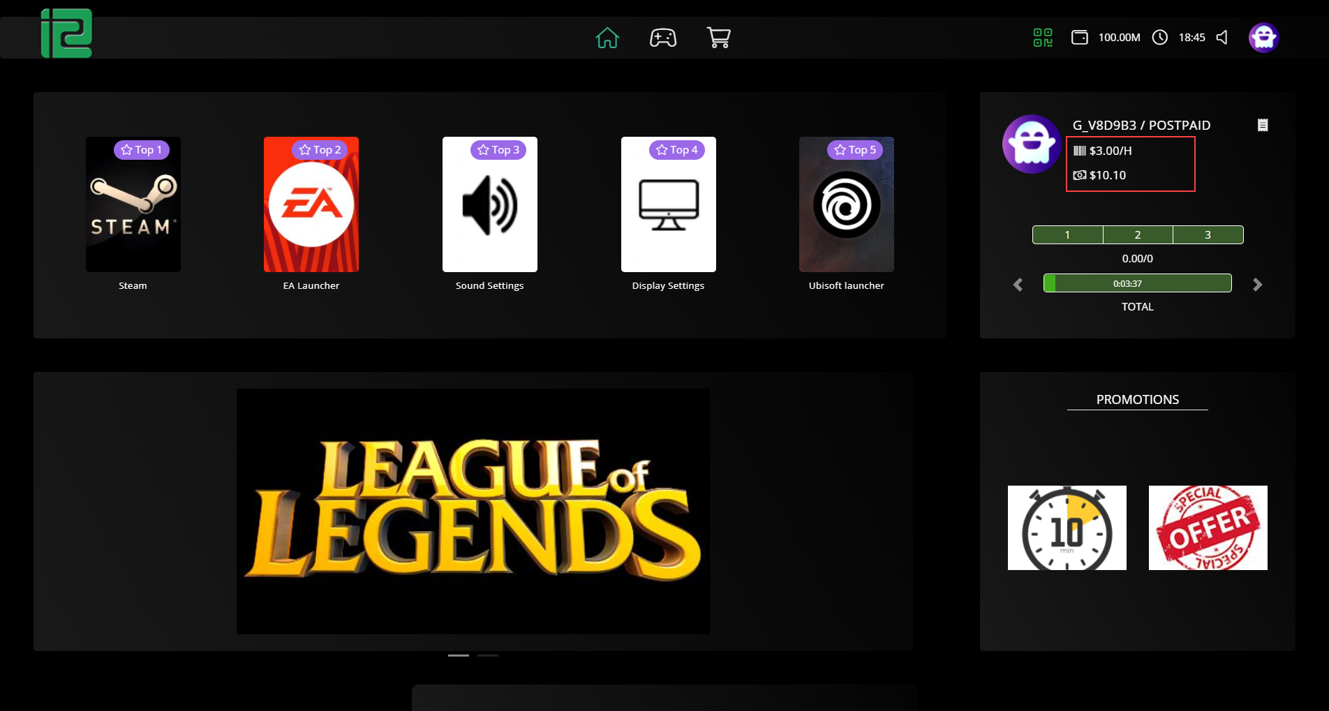Screen dimensions: 1329x711
Task: Select segment 3 in green bar
Action: pos(1208,235)
